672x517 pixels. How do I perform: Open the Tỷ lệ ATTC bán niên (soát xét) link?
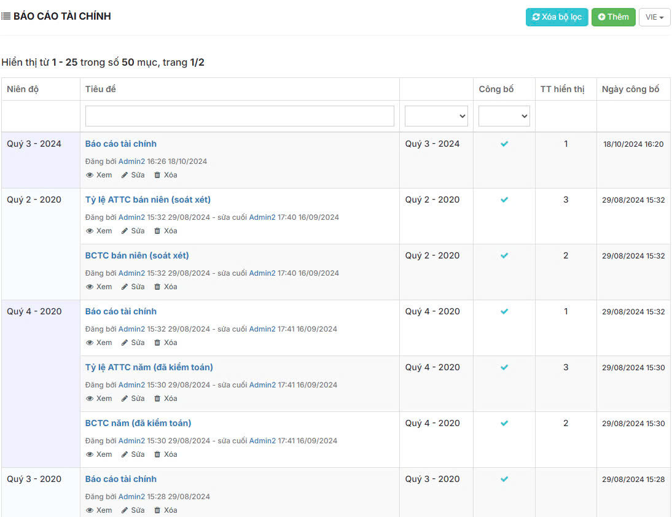tap(148, 200)
